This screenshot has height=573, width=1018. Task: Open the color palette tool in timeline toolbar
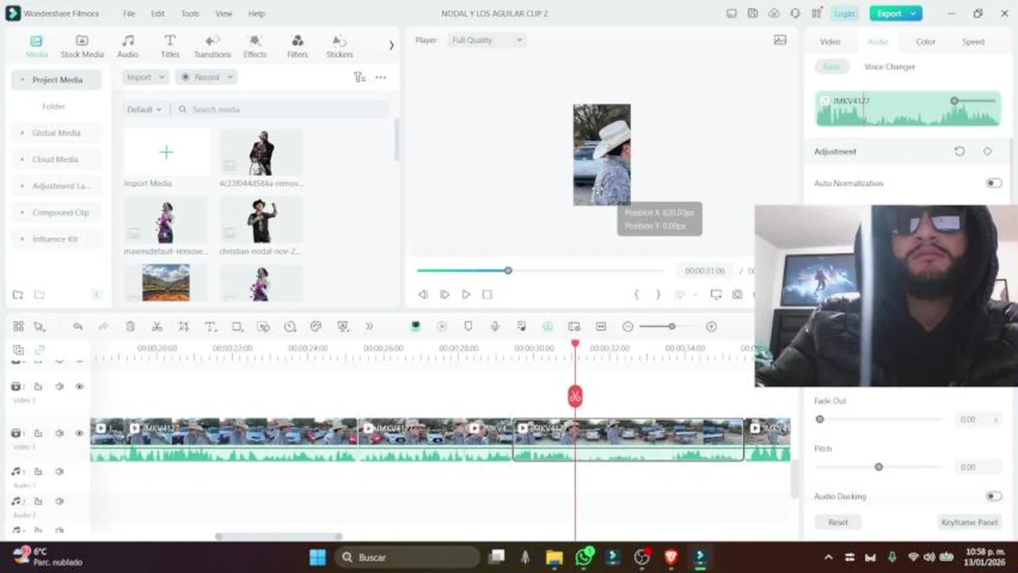coord(316,326)
